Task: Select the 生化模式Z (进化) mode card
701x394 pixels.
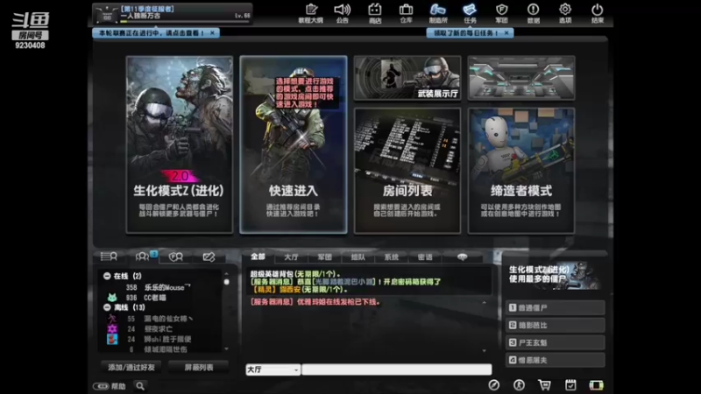Action: pyautogui.click(x=180, y=144)
